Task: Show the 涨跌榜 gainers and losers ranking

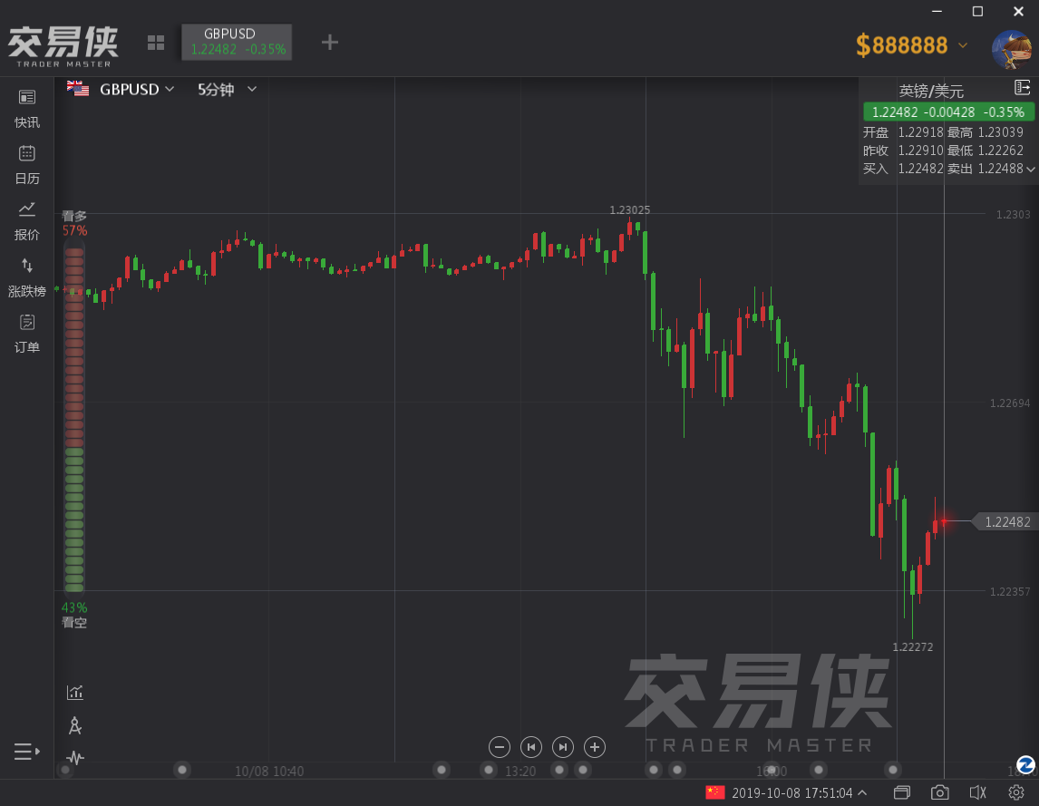Action: 26,277
